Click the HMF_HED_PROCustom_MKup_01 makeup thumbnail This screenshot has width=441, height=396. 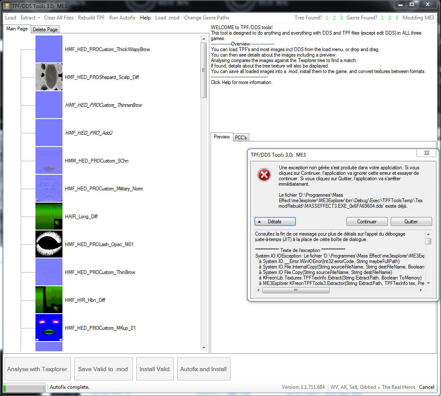coord(49,328)
